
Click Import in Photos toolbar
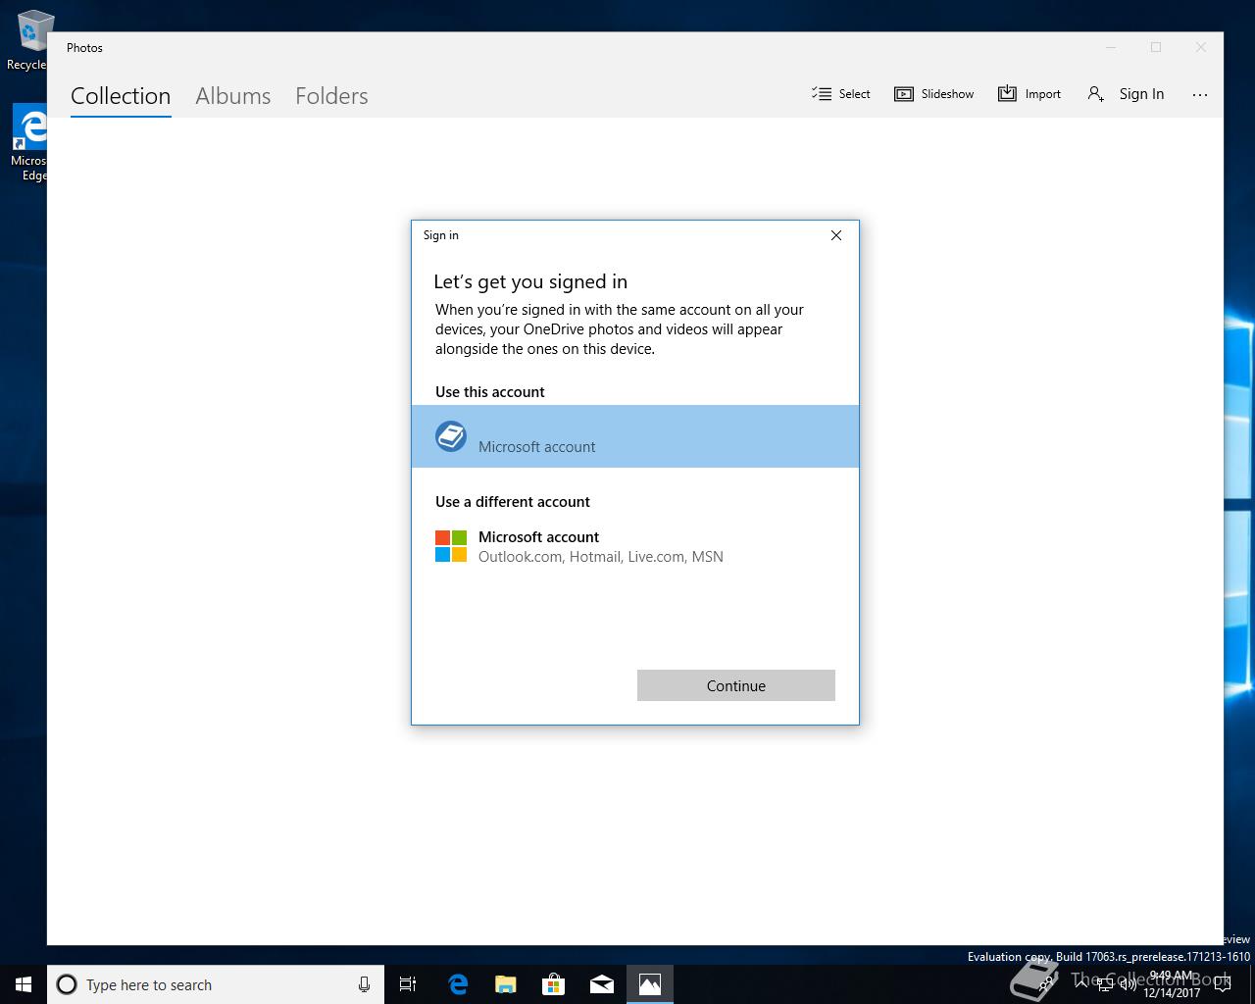point(1029,94)
